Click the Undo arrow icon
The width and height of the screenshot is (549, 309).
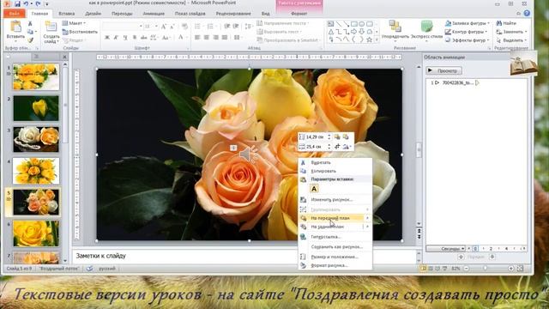(26, 3)
